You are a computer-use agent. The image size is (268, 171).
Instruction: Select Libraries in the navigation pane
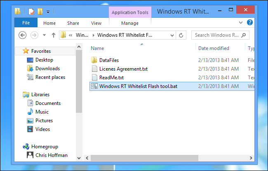point(40,95)
